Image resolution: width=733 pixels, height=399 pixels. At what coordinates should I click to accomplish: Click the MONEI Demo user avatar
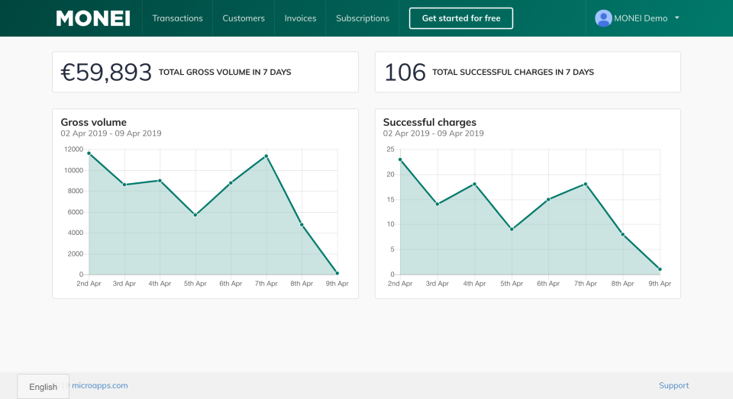click(603, 18)
